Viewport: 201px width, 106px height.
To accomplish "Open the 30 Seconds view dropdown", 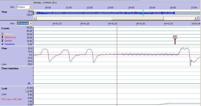I will 31,23.
